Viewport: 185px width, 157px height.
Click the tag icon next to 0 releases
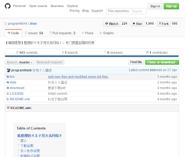tap(105, 52)
